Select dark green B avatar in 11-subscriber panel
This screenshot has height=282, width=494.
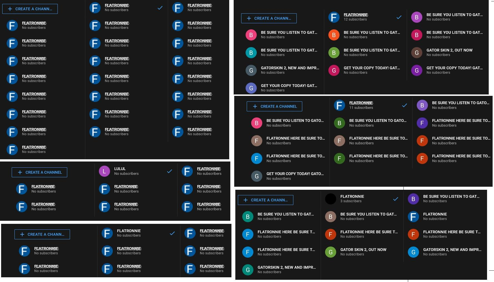[x=340, y=123]
